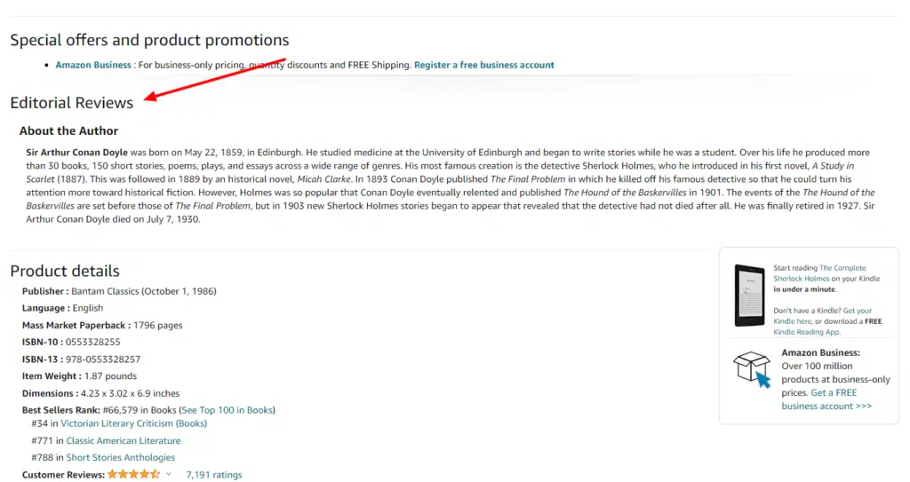
Task: Open the Kindle Reading App link
Action: click(806, 332)
